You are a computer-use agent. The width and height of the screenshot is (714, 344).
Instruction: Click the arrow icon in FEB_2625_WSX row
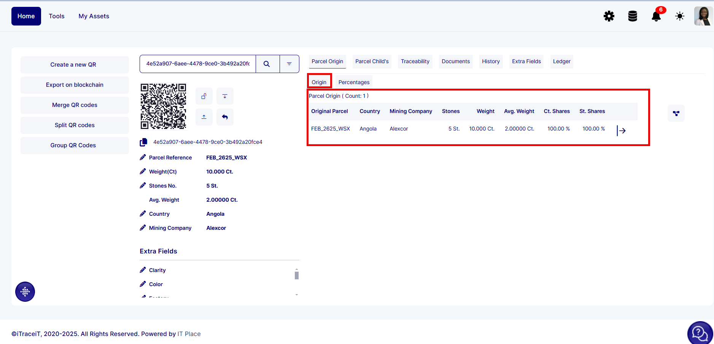(621, 131)
